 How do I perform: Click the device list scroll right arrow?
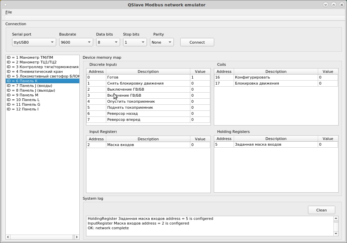pos(77,237)
